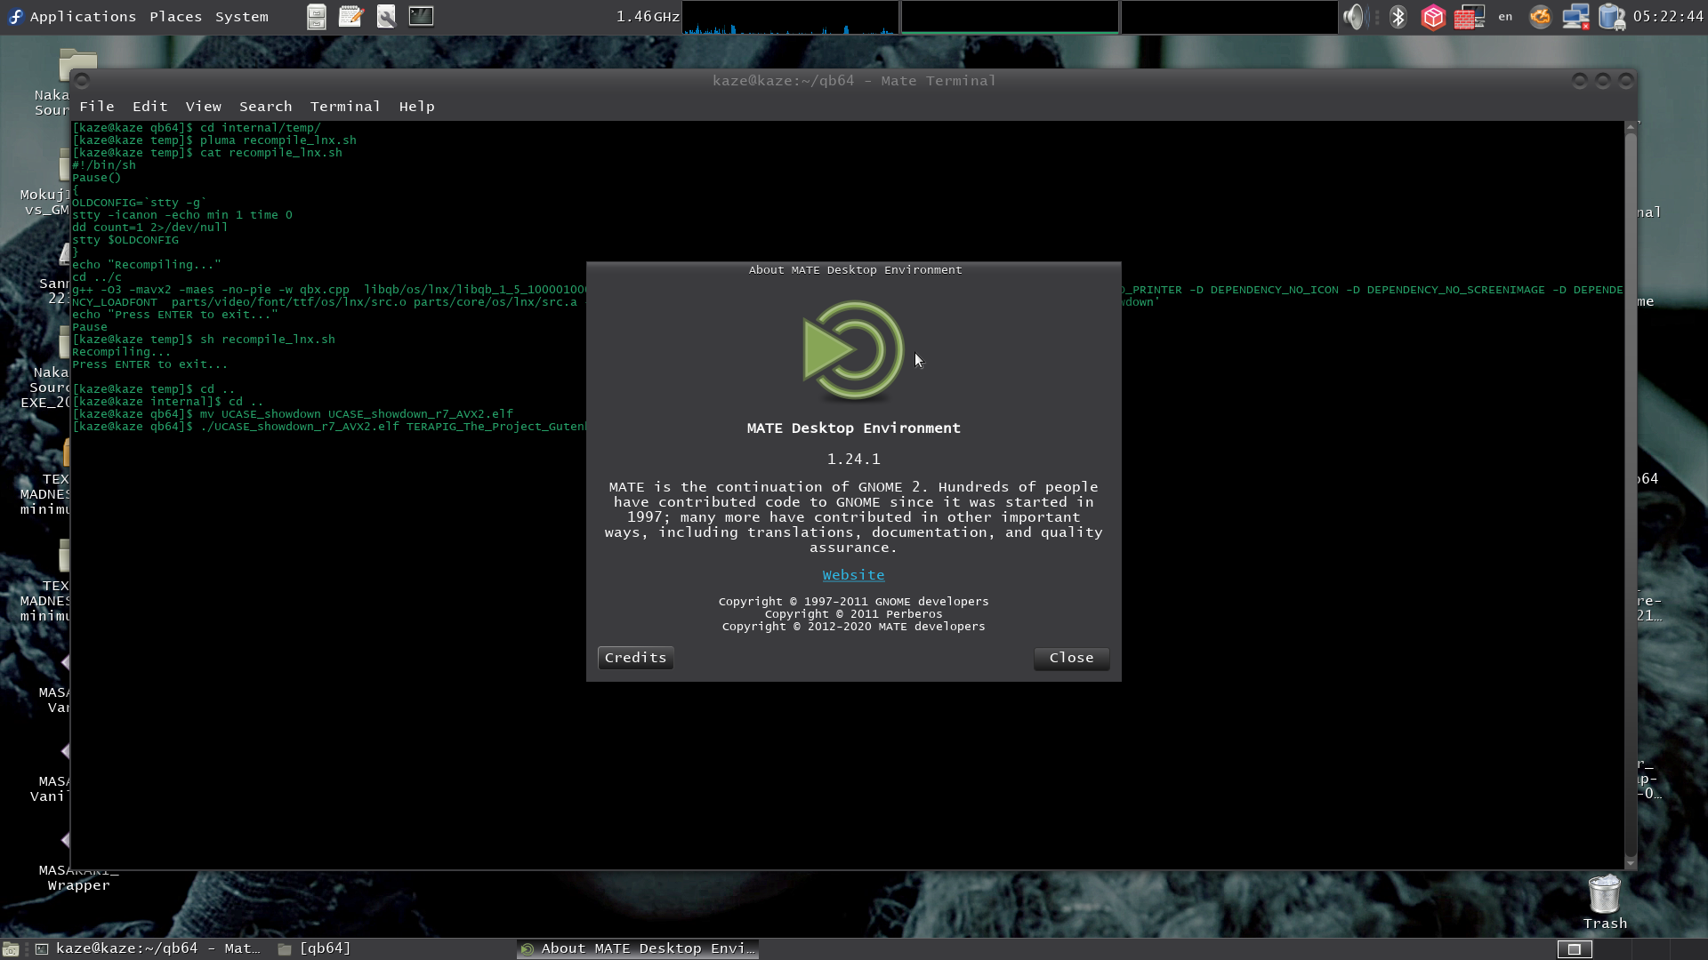The width and height of the screenshot is (1708, 960).
Task: Click Credits button in About dialog
Action: [635, 658]
